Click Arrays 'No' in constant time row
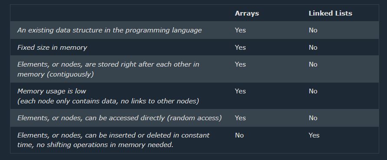The image size is (387, 160). [x=239, y=135]
